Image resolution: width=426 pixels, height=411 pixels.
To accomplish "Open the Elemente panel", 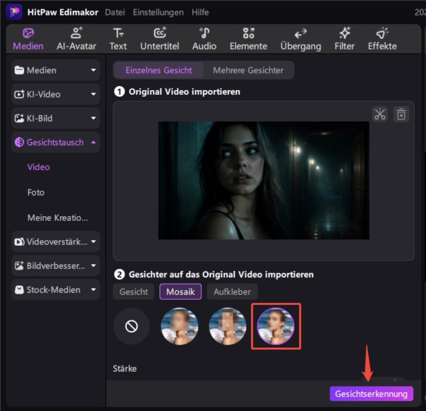I will coord(248,39).
